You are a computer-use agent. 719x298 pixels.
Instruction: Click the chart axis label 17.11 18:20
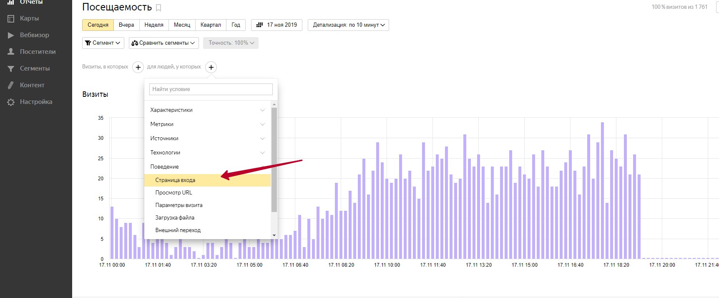pos(616,265)
